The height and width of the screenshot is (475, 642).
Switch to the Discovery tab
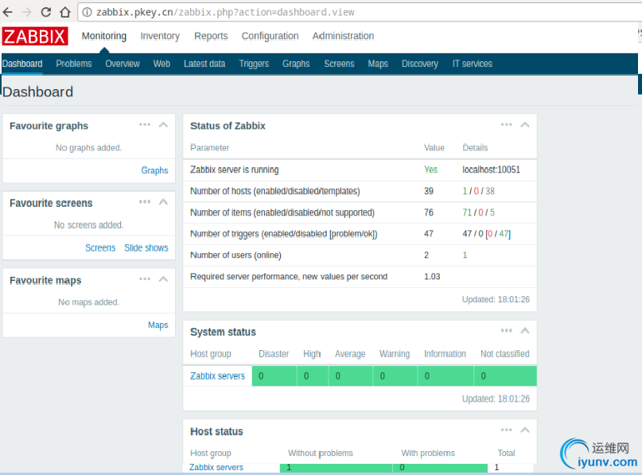[x=420, y=64]
